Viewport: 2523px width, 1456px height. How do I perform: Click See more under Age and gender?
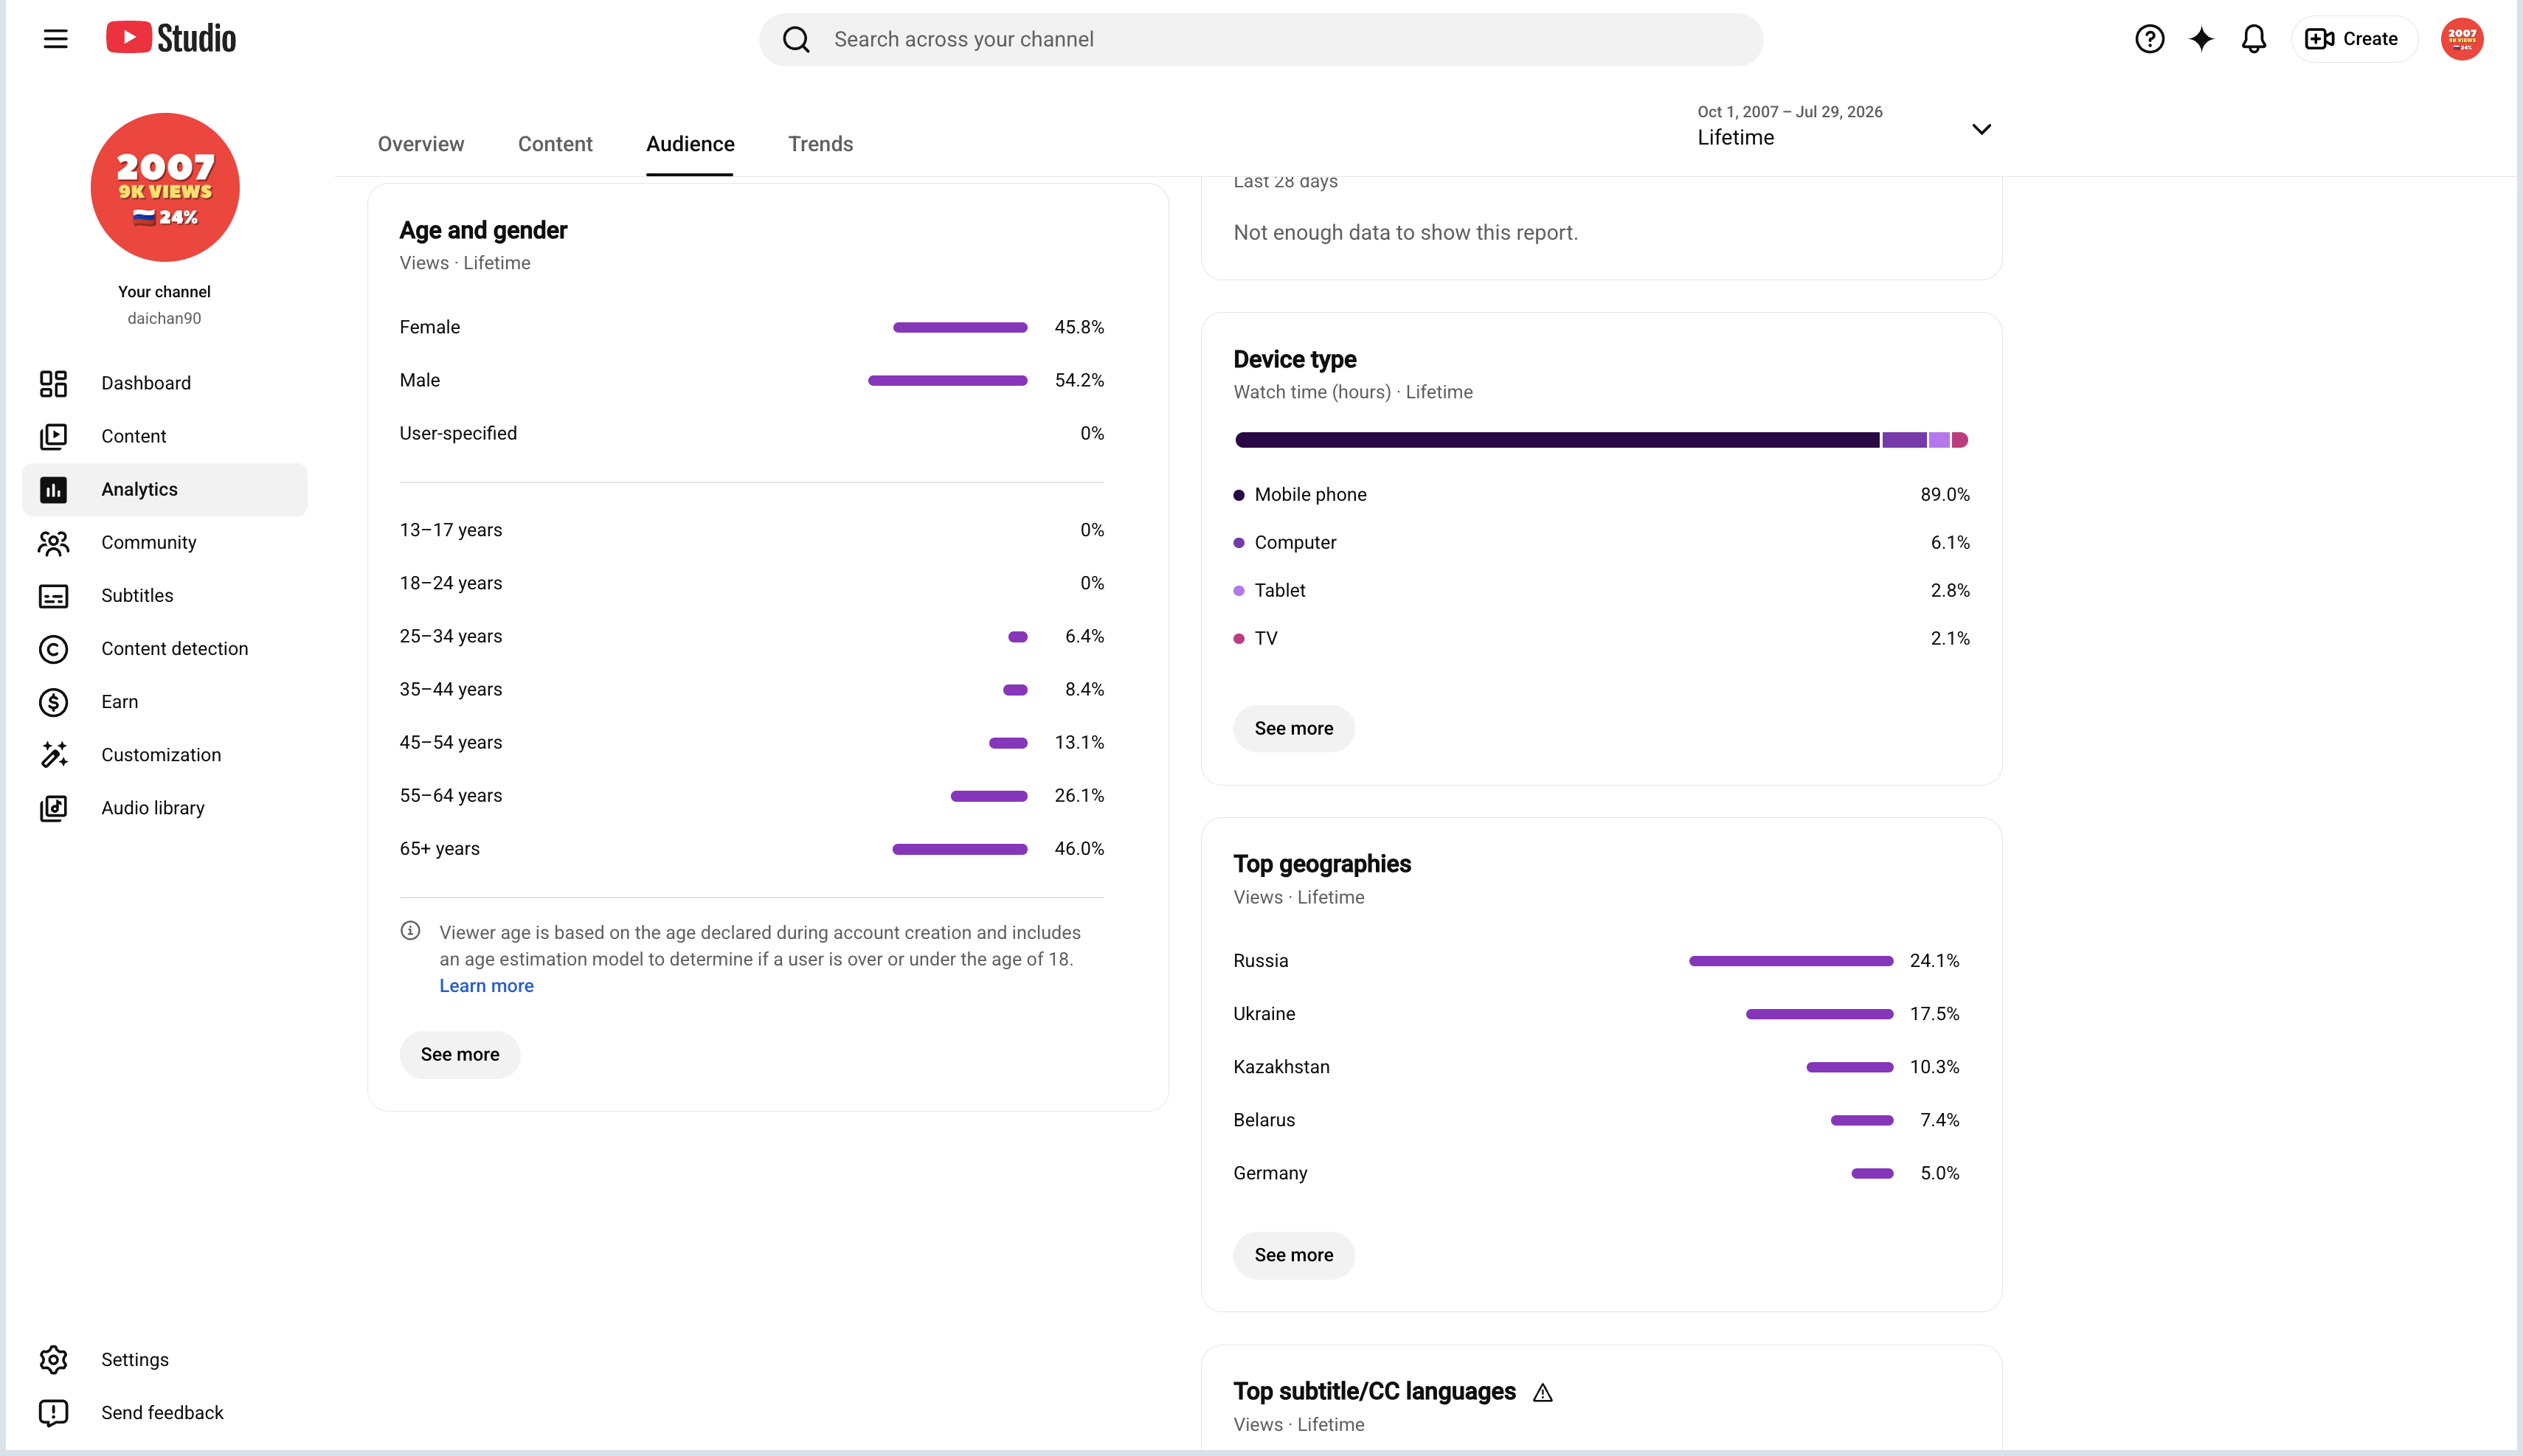coord(460,1054)
